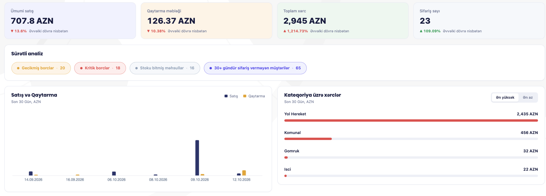Select the yellow return bar on 12.10.2026

click(244, 173)
